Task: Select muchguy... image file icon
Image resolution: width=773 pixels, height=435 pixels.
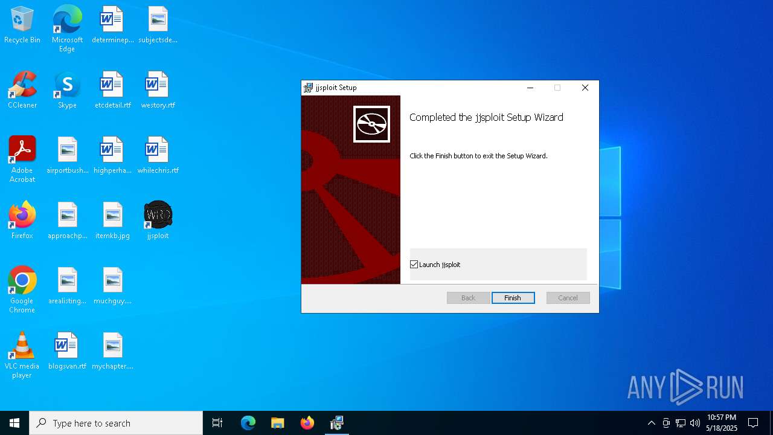Action: click(x=112, y=286)
